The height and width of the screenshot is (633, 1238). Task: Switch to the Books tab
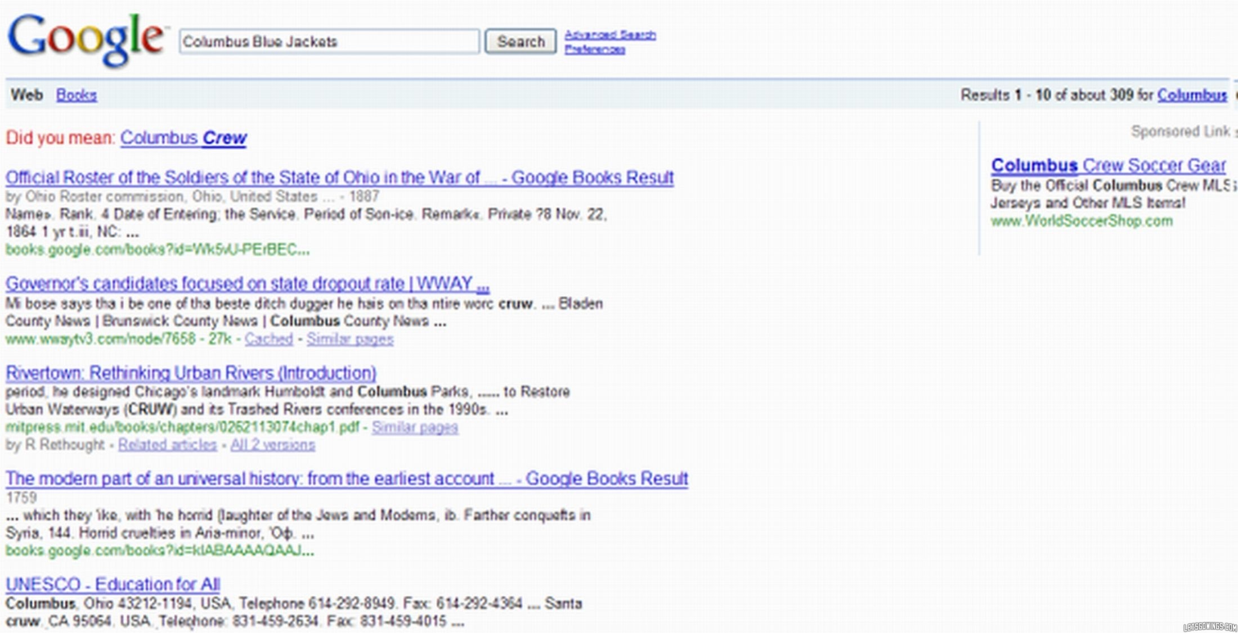click(x=77, y=95)
